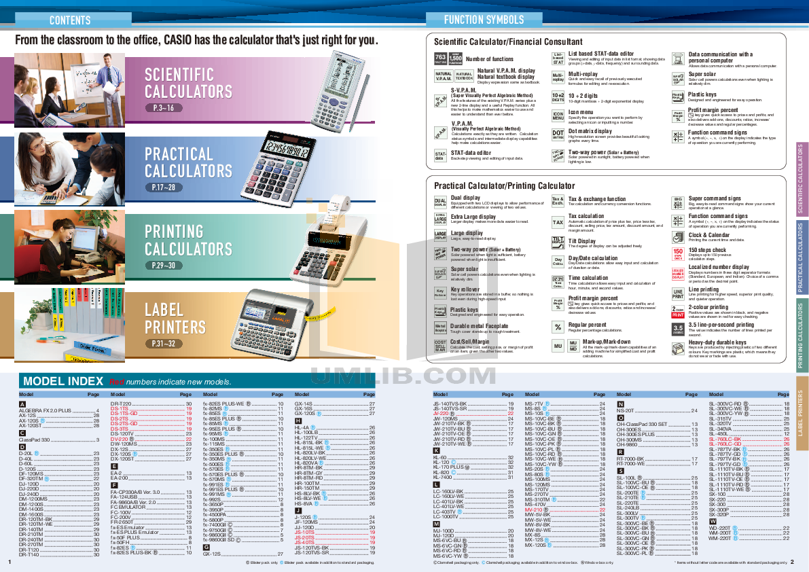Click the ICON MENU function symbol
This screenshot has width=809, height=572.
[x=558, y=114]
